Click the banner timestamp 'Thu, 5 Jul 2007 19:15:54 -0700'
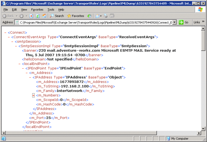Image resolution: width=207 pixels, height=142 pixels. (x=55, y=55)
